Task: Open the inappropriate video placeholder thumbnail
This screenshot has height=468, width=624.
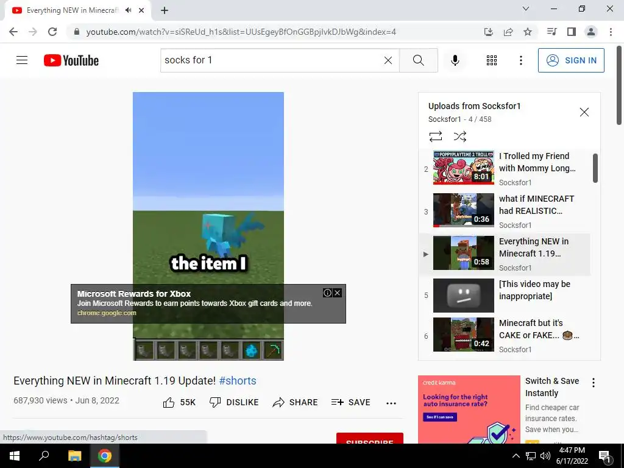Action: click(463, 296)
